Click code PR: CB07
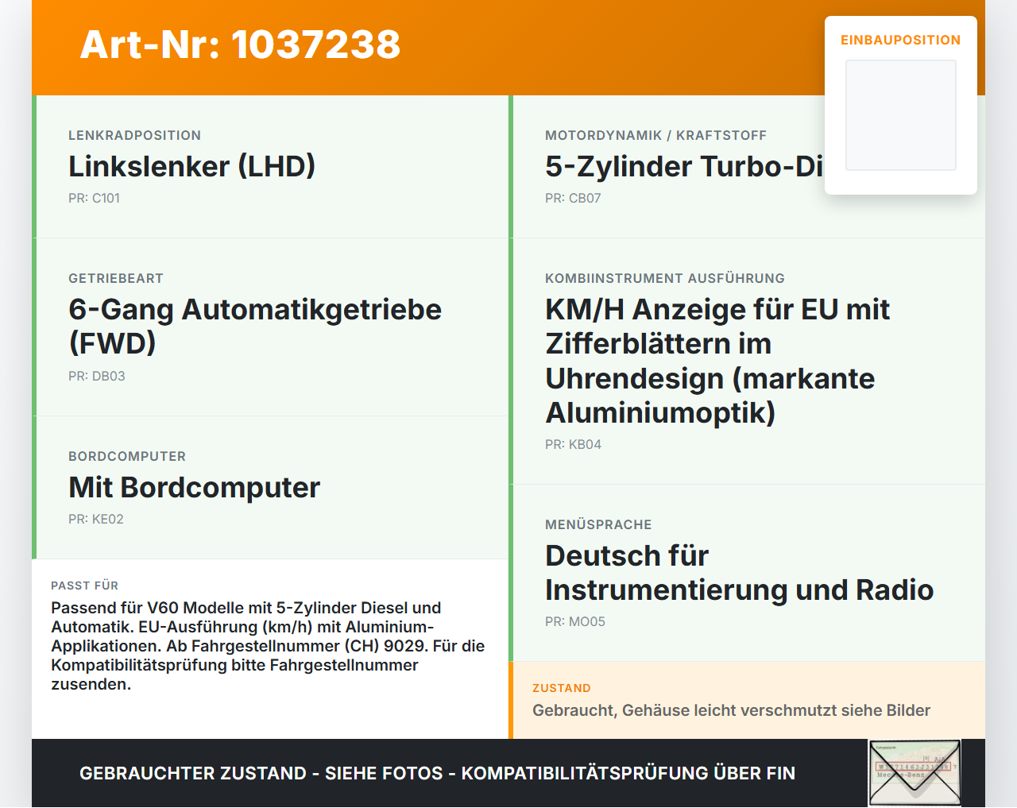Image resolution: width=1017 pixels, height=808 pixels. click(573, 198)
